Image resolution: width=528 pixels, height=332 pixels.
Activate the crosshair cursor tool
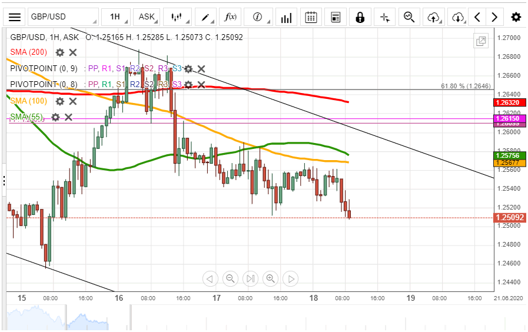click(384, 17)
